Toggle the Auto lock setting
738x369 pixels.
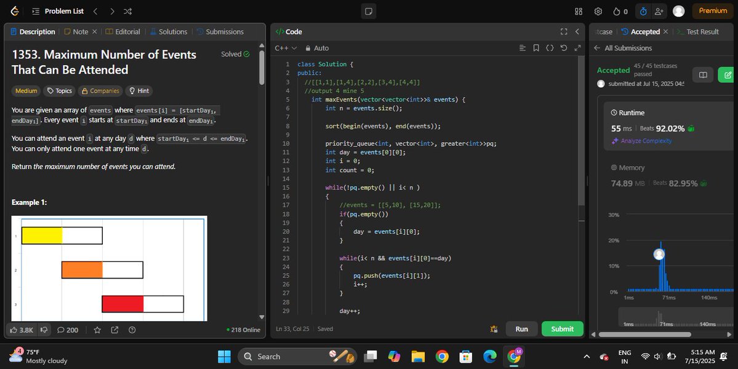[x=317, y=48]
